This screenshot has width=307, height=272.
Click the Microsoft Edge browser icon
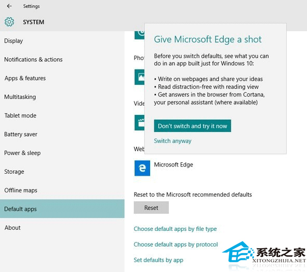coord(142,168)
